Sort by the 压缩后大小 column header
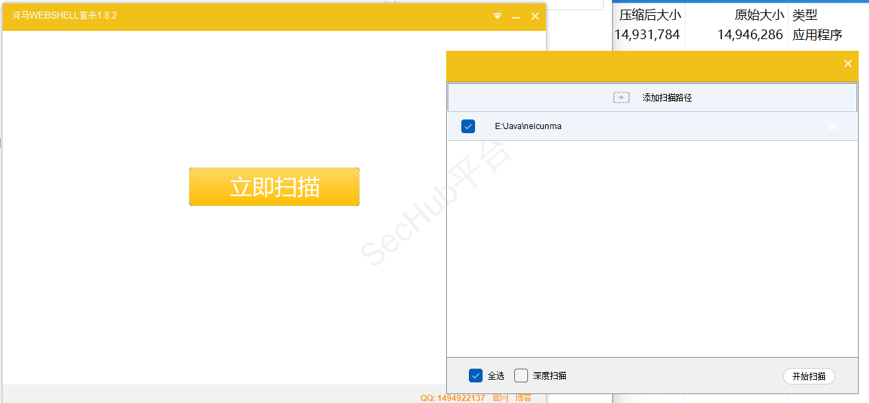This screenshot has height=403, width=869. (649, 15)
